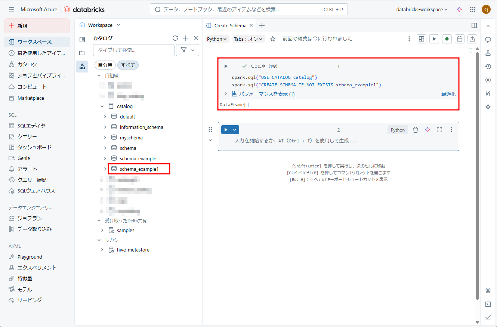Select the 自分用 filter chip
497x327 pixels.
pos(105,65)
